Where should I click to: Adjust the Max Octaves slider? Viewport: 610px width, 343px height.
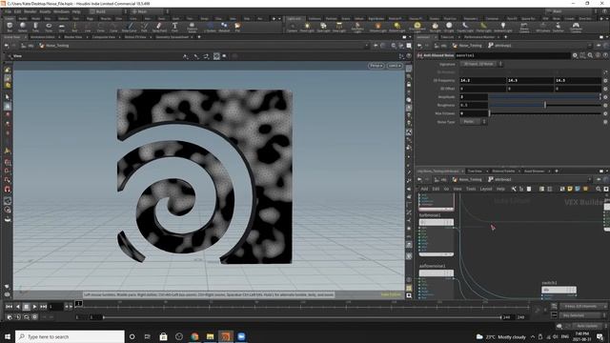click(544, 113)
